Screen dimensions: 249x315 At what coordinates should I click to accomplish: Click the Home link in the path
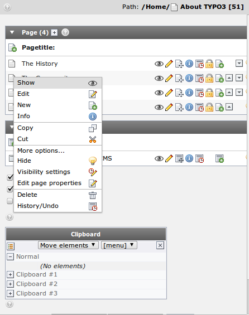coord(157,7)
